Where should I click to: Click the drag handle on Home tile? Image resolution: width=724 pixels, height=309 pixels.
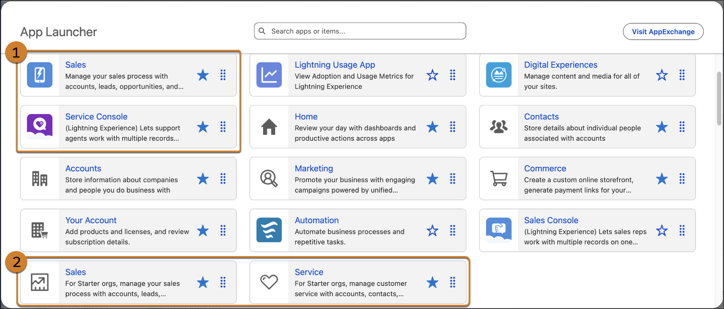click(x=452, y=126)
